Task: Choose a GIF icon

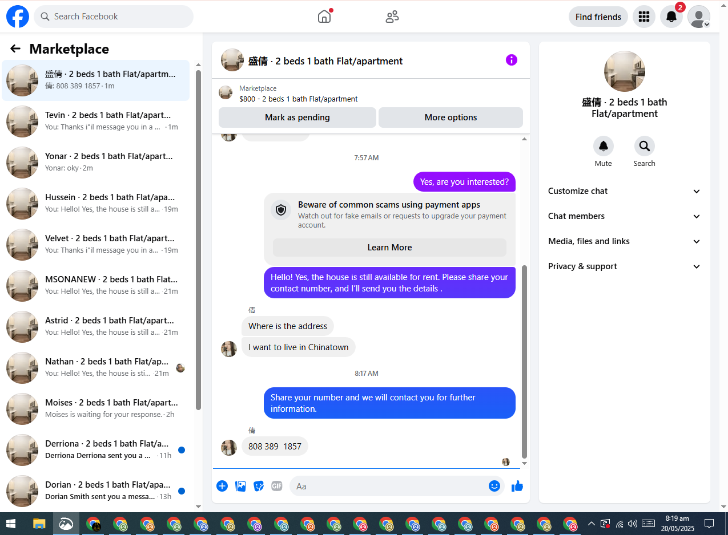Action: 277,486
